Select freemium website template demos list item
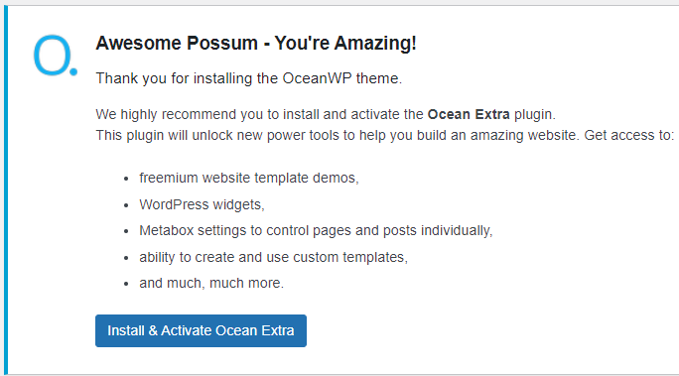 pyautogui.click(x=249, y=178)
